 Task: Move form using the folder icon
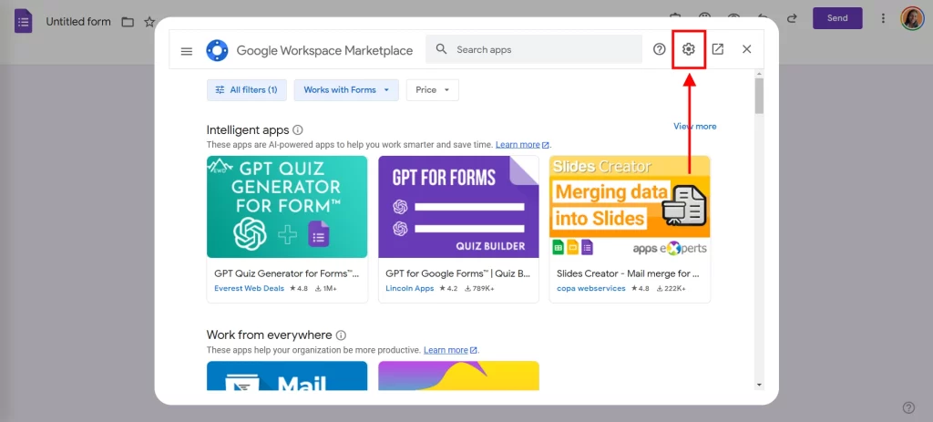tap(128, 22)
